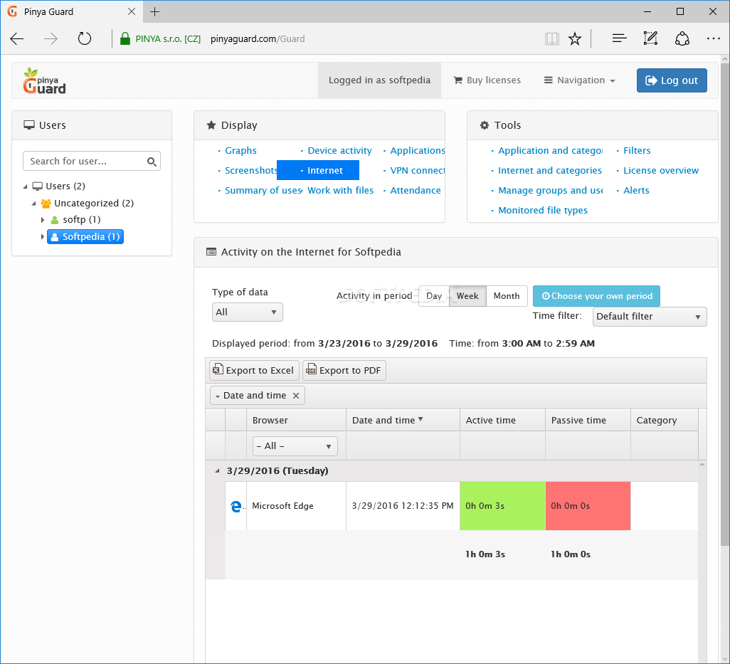730x664 pixels.
Task: Click the browser forward arrow
Action: pos(51,38)
